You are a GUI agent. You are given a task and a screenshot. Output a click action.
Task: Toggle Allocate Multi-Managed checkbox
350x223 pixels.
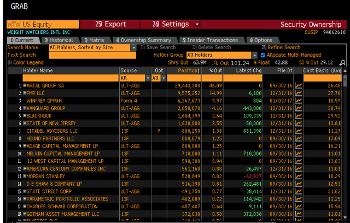(x=262, y=55)
